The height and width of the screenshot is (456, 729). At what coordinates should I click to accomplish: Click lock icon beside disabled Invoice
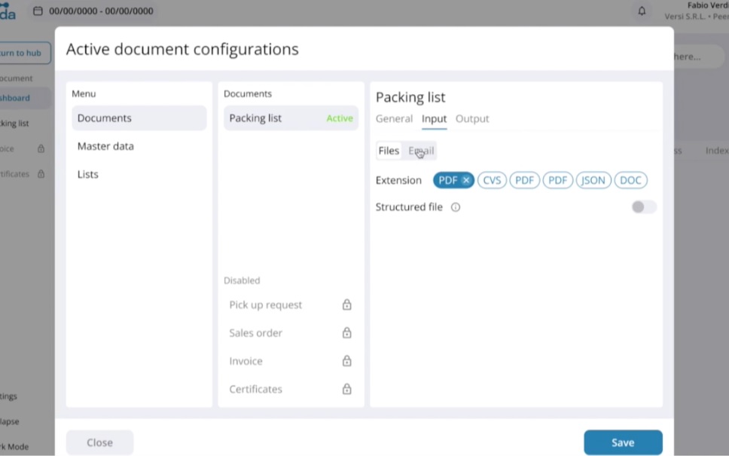pyautogui.click(x=346, y=361)
